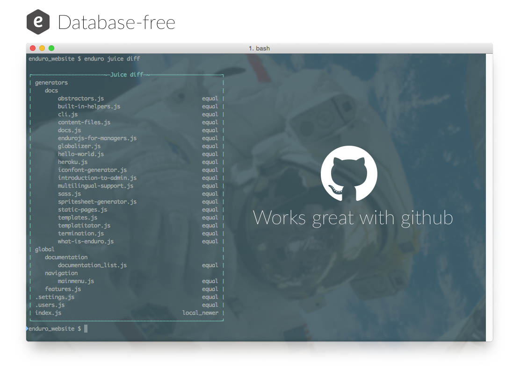Viewport: 520px width, 383px height.
Task: Select 'templatitator.js' in the diff list
Action: (84, 226)
